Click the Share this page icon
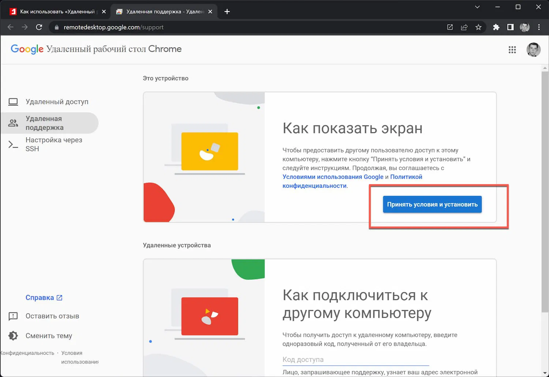The width and height of the screenshot is (549, 377). [464, 27]
